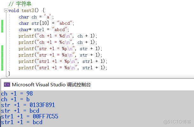Click console output 'str +1 = bcd'

point(20,111)
